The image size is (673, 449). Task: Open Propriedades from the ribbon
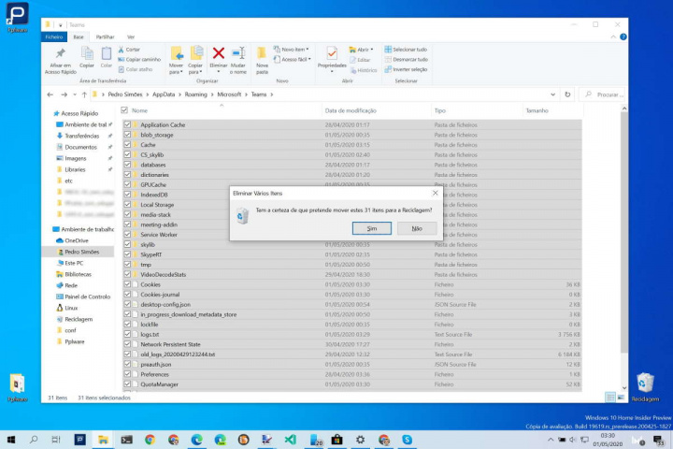pyautogui.click(x=332, y=54)
